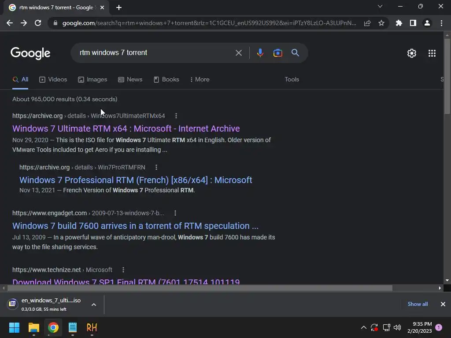Open tab search dropdown arrow
The width and height of the screenshot is (451, 338).
coord(380,6)
